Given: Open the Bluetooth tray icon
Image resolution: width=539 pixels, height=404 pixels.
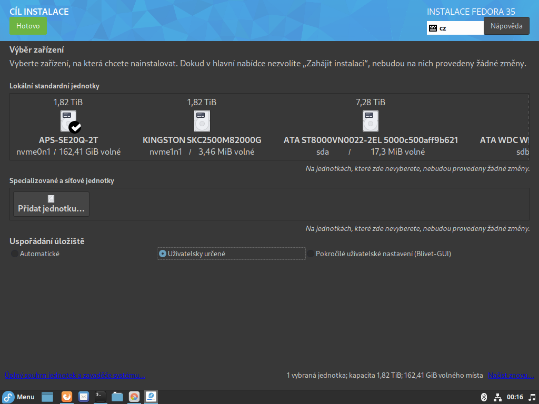Looking at the screenshot, I should coord(484,397).
